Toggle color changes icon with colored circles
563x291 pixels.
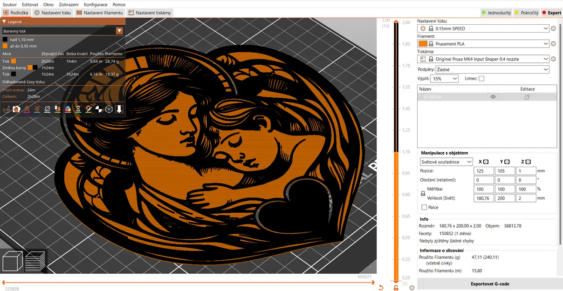click(x=68, y=109)
